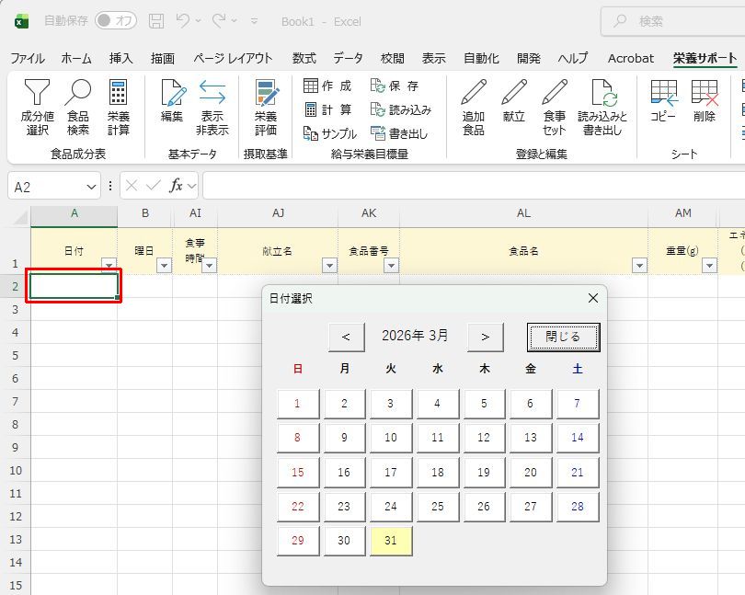Image resolution: width=745 pixels, height=595 pixels.
Task: Open the サンプル item
Action: (x=330, y=133)
